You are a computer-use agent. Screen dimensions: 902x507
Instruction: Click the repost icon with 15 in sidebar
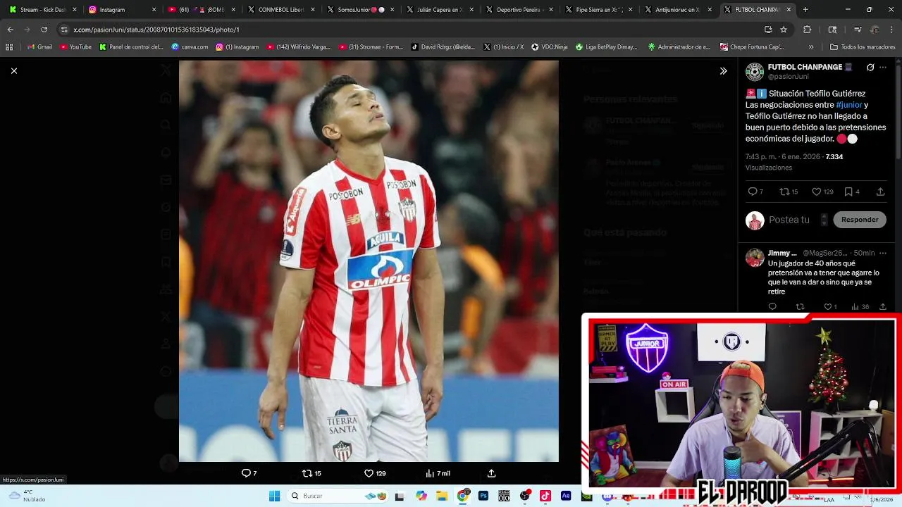(789, 192)
